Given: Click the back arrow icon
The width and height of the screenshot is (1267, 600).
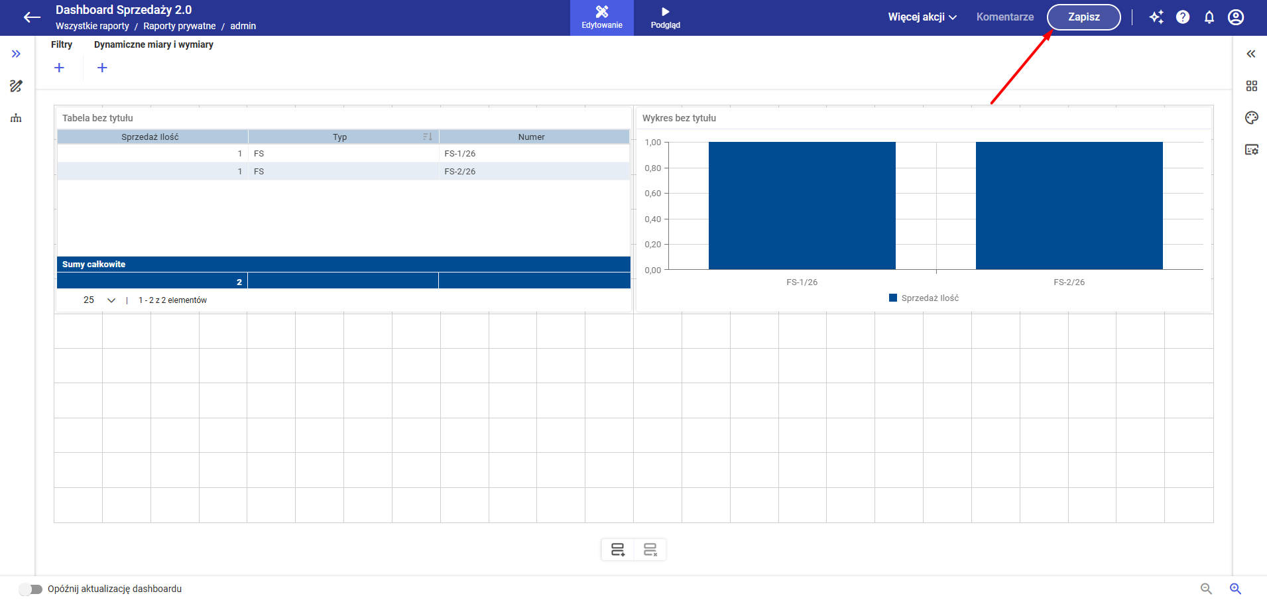Looking at the screenshot, I should (x=32, y=17).
